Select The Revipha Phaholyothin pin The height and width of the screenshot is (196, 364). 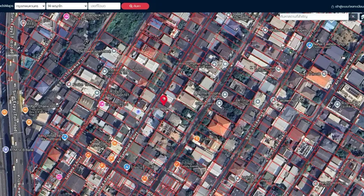pyautogui.click(x=225, y=94)
